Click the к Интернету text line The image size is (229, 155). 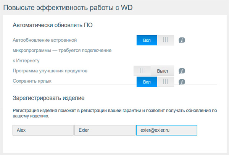[x=26, y=60]
